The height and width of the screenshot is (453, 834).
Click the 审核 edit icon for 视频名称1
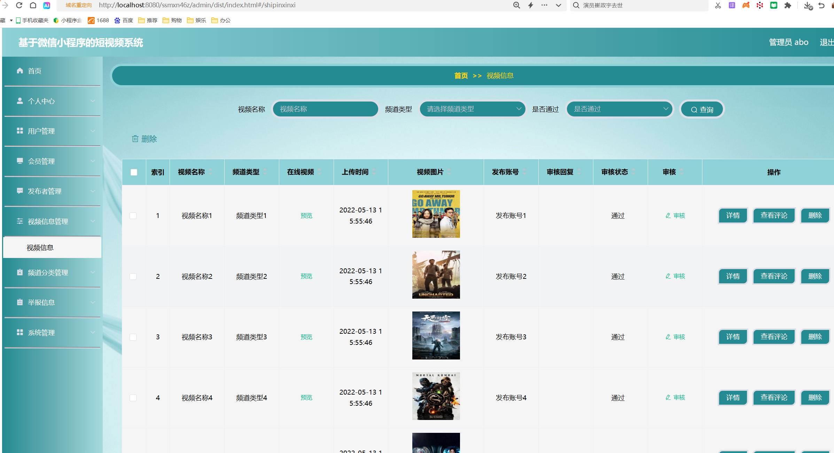[x=668, y=216]
